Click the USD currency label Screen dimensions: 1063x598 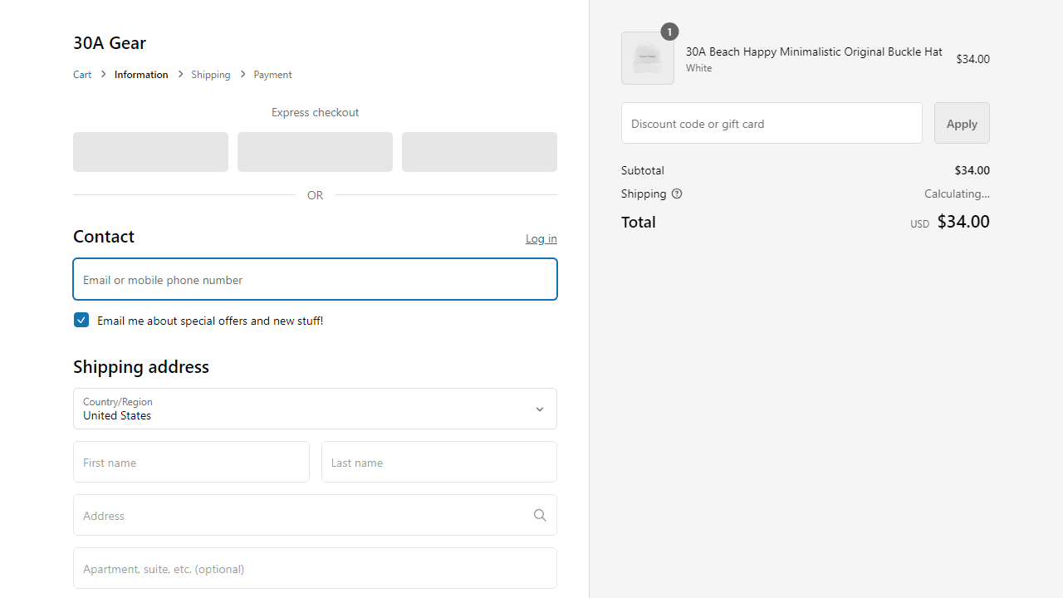[x=919, y=224]
